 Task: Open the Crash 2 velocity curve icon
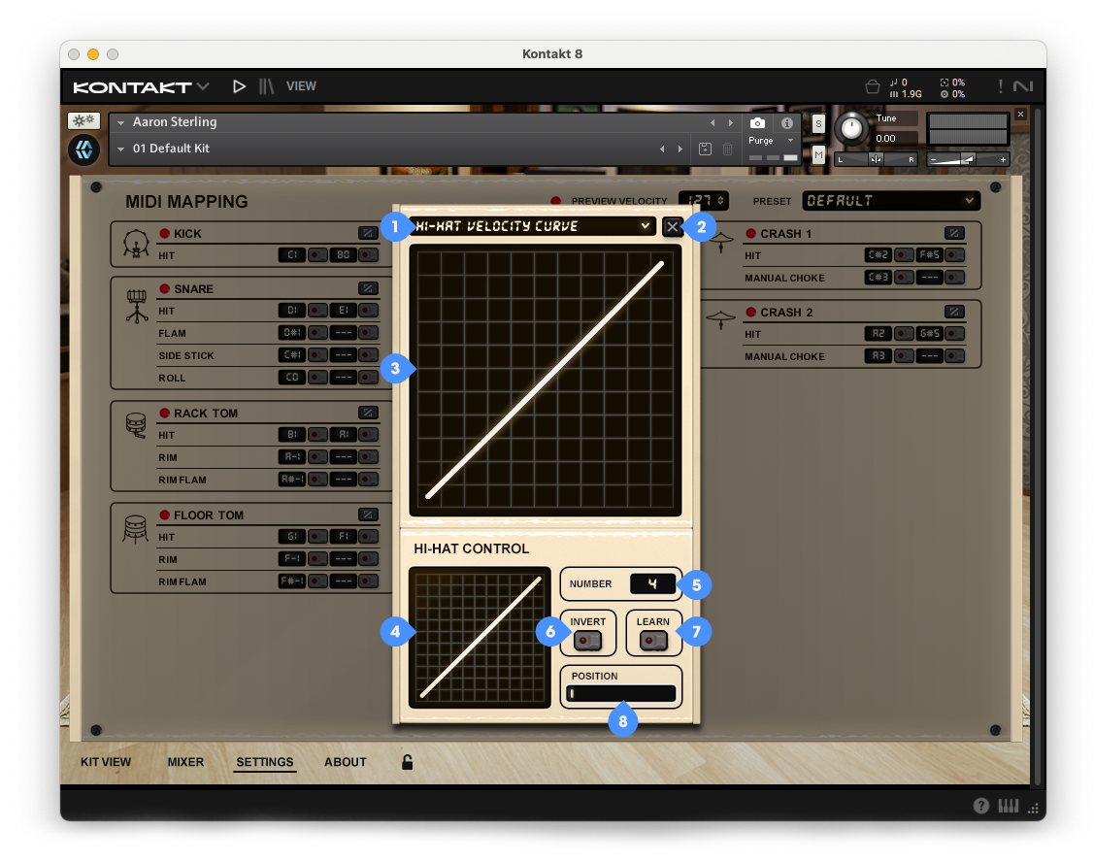click(x=954, y=312)
